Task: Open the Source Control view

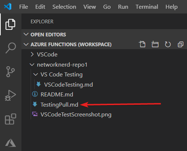Action: click(11, 72)
